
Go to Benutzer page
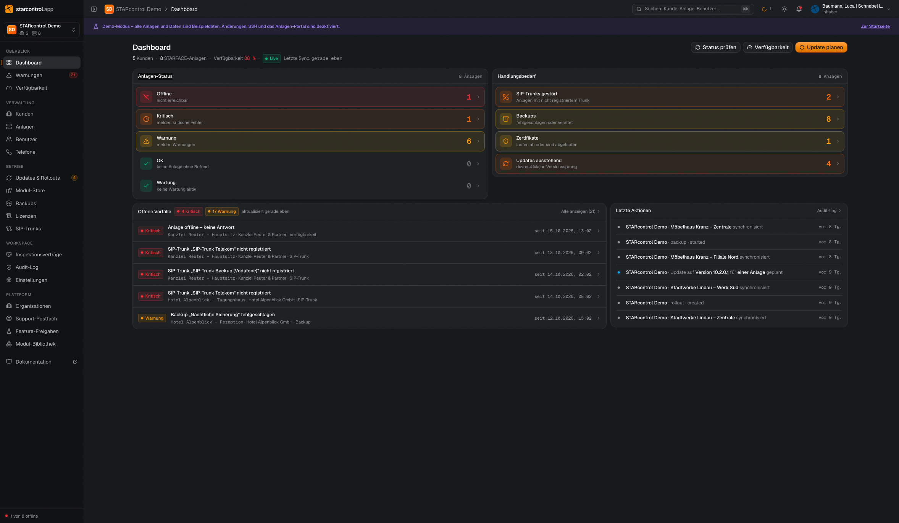(x=42, y=139)
